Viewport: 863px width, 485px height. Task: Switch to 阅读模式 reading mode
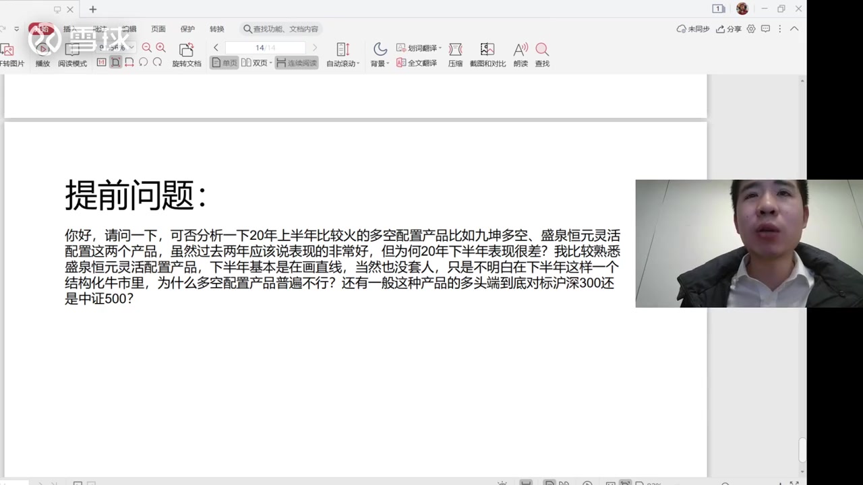click(x=72, y=55)
